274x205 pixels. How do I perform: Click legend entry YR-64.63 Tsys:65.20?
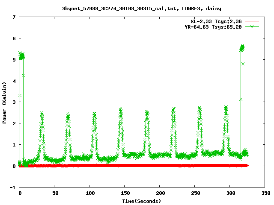pos(213,27)
